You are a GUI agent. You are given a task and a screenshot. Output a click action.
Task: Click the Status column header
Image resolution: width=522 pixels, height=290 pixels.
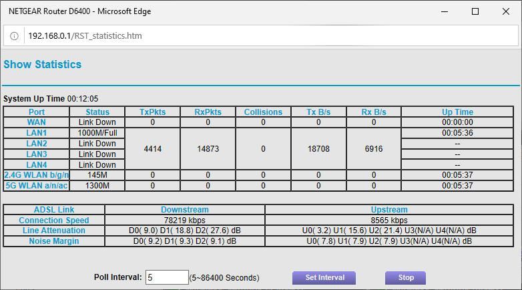point(97,112)
